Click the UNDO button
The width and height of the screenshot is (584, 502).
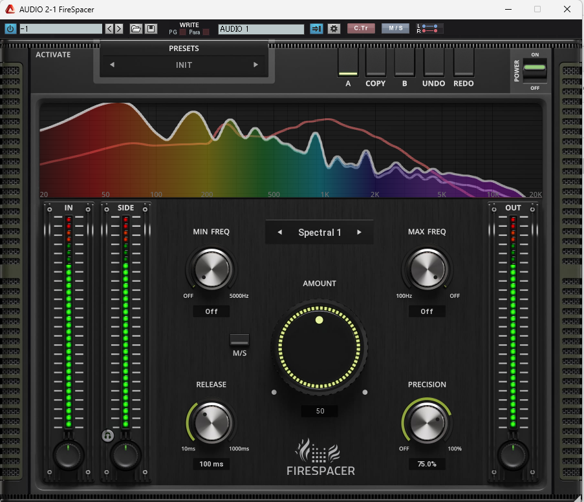[433, 63]
